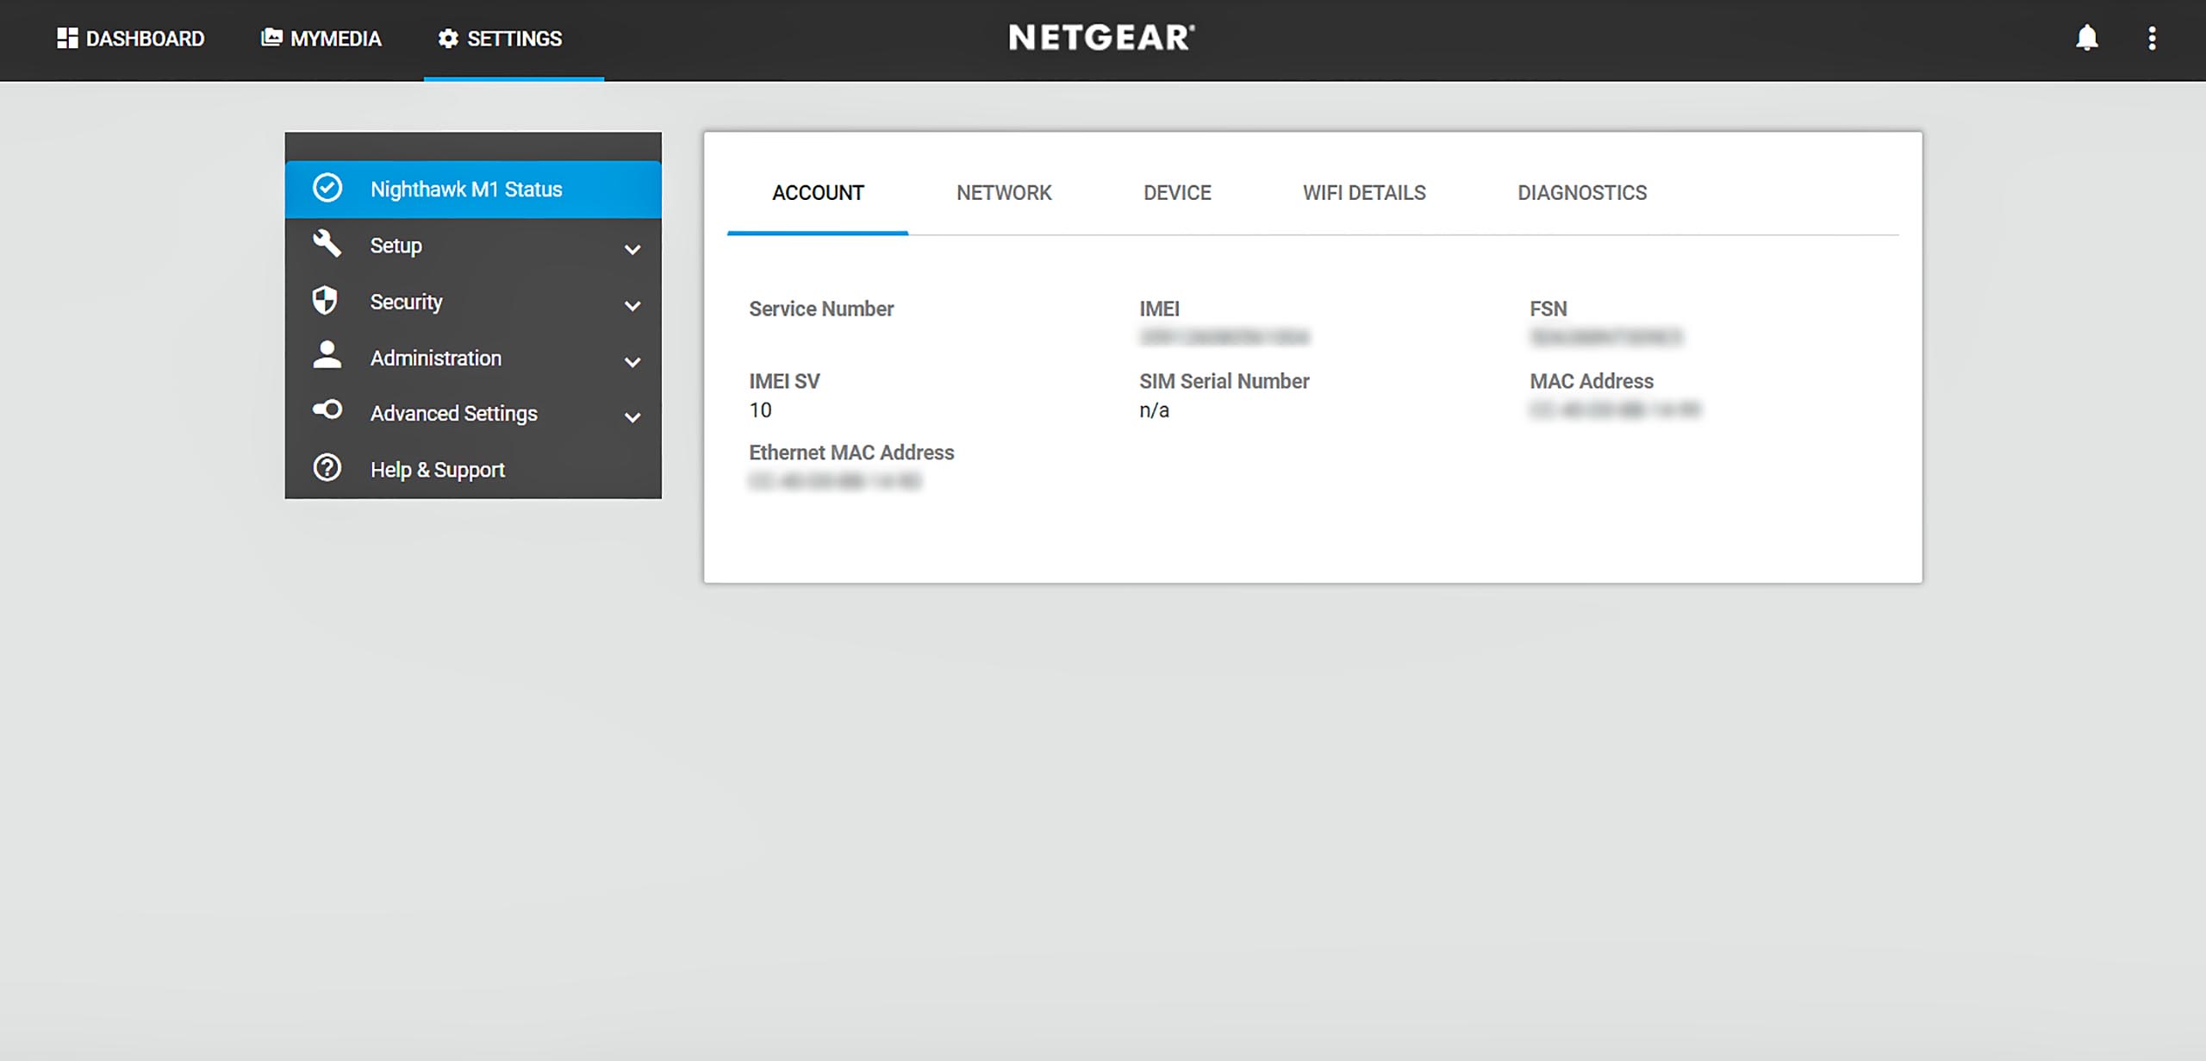
Task: Open the WiFi Details tab
Action: coord(1364,193)
